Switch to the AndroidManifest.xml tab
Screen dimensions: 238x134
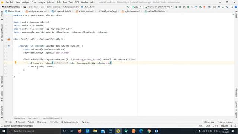[156, 11]
